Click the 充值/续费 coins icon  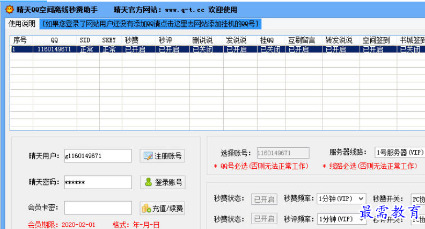click(146, 209)
